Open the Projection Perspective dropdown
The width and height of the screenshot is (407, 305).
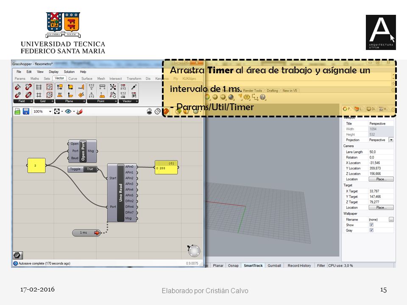391,140
